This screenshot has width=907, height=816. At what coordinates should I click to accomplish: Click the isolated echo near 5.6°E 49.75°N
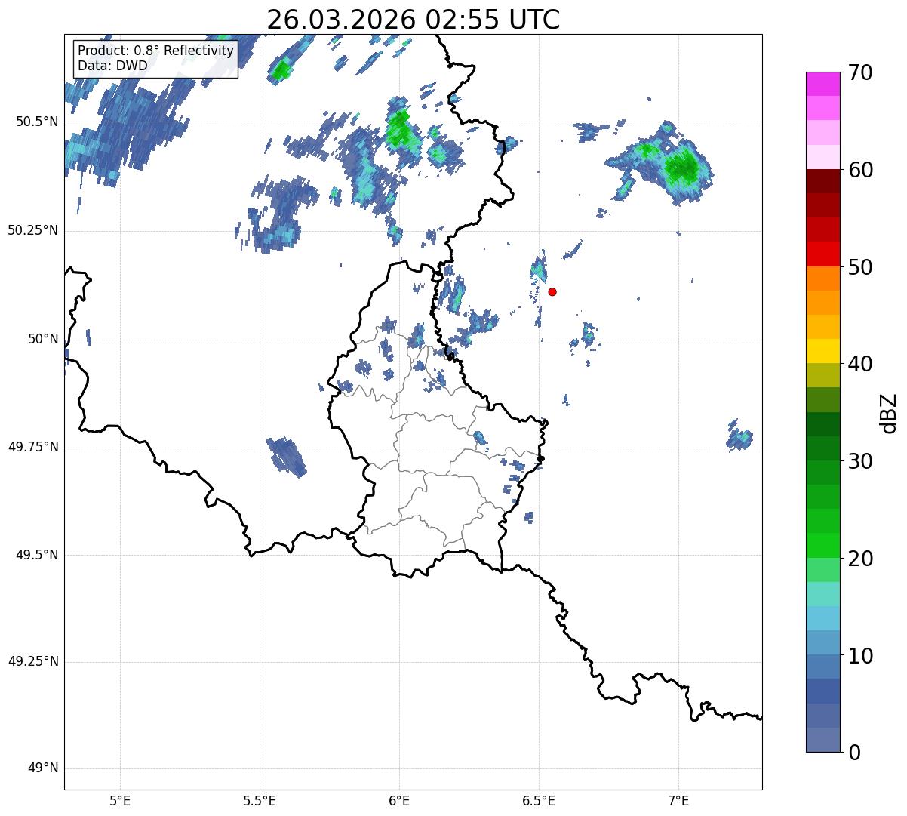tap(287, 457)
